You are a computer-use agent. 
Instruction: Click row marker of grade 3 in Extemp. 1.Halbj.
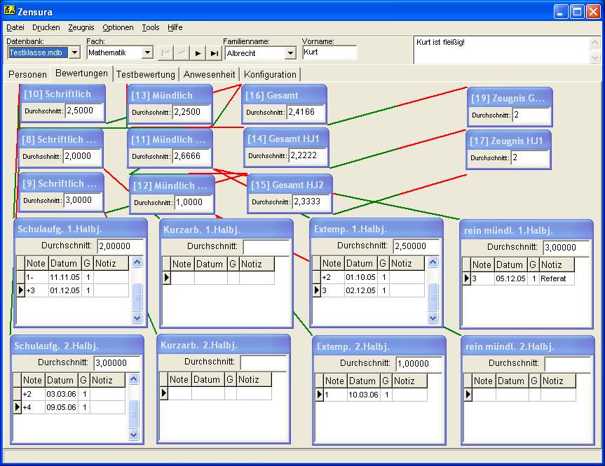[x=316, y=290]
